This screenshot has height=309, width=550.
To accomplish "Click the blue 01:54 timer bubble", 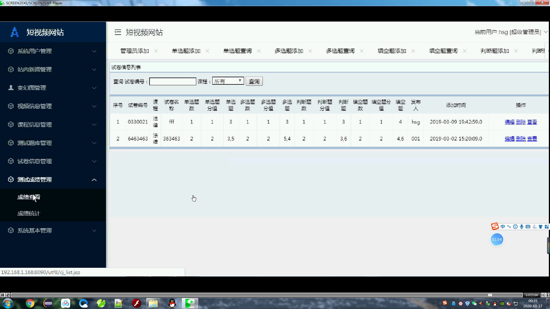I will [497, 239].
